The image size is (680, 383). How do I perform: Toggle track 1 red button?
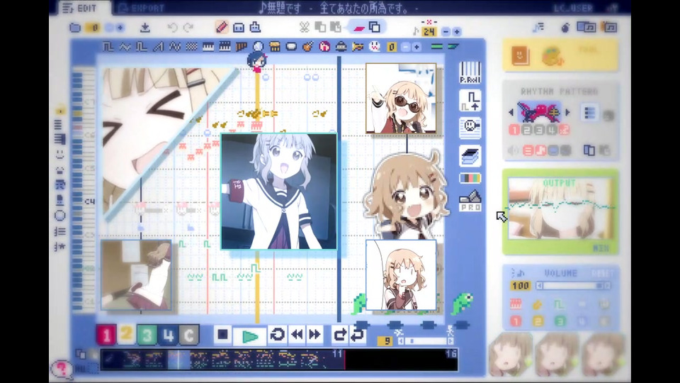coord(106,335)
